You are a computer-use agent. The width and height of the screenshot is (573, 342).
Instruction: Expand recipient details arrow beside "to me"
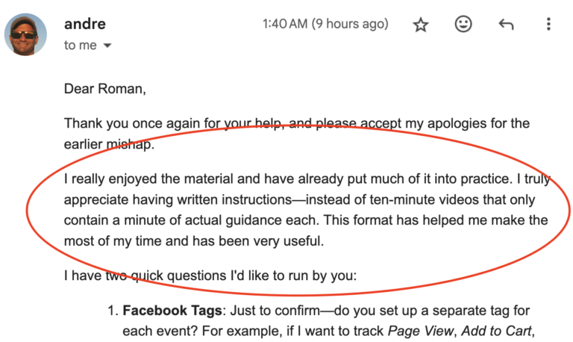(107, 46)
